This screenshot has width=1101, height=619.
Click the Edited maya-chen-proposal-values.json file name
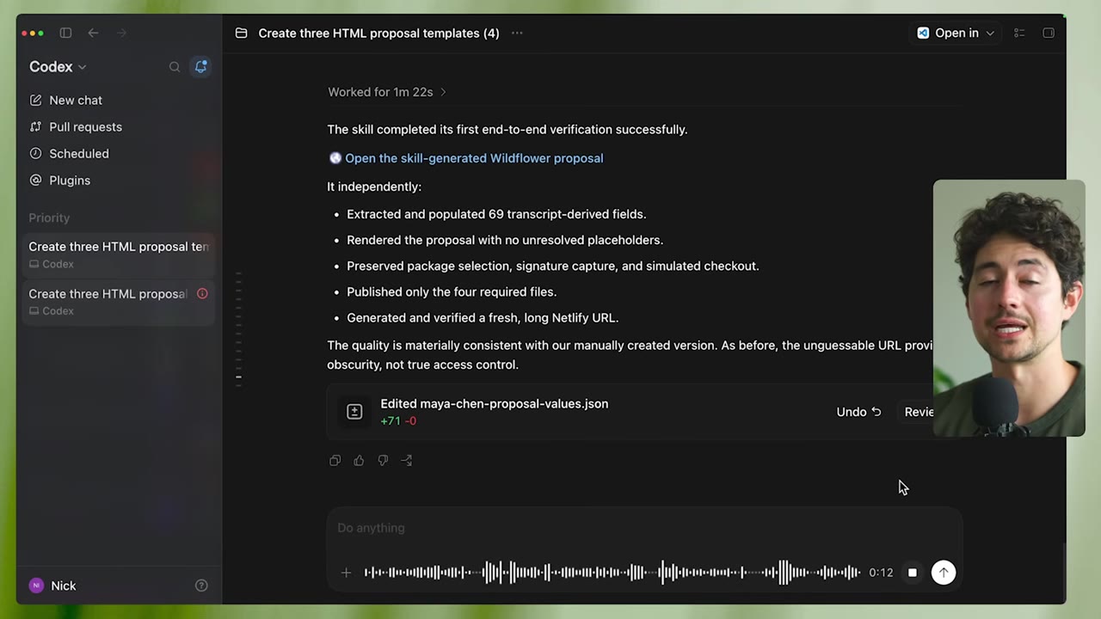(x=495, y=403)
